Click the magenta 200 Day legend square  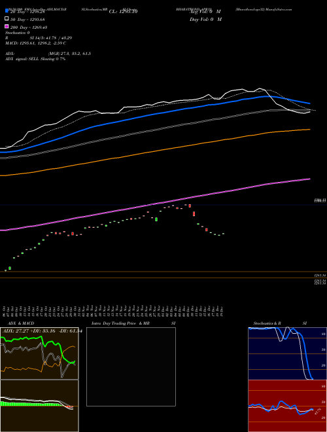coord(7,26)
